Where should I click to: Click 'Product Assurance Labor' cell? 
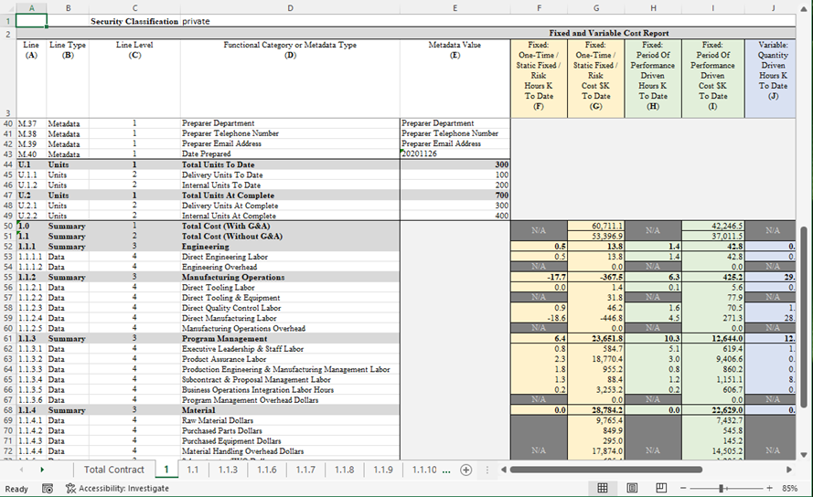click(291, 359)
